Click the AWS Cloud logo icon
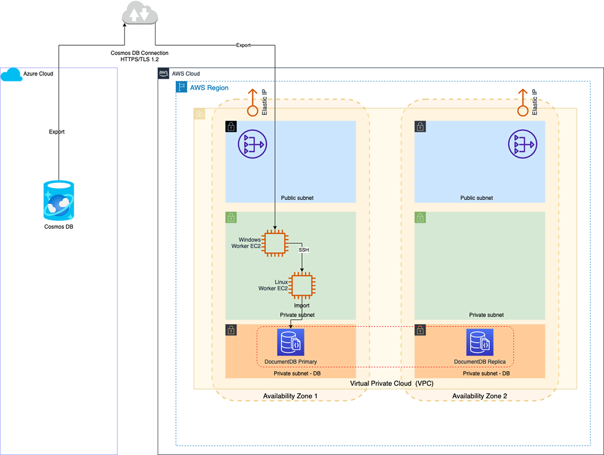This screenshot has height=455, width=604. click(162, 73)
